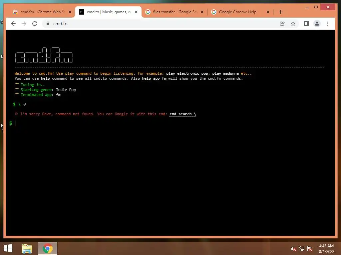Maximize the Chrome window
341x255 pixels.
point(316,7)
